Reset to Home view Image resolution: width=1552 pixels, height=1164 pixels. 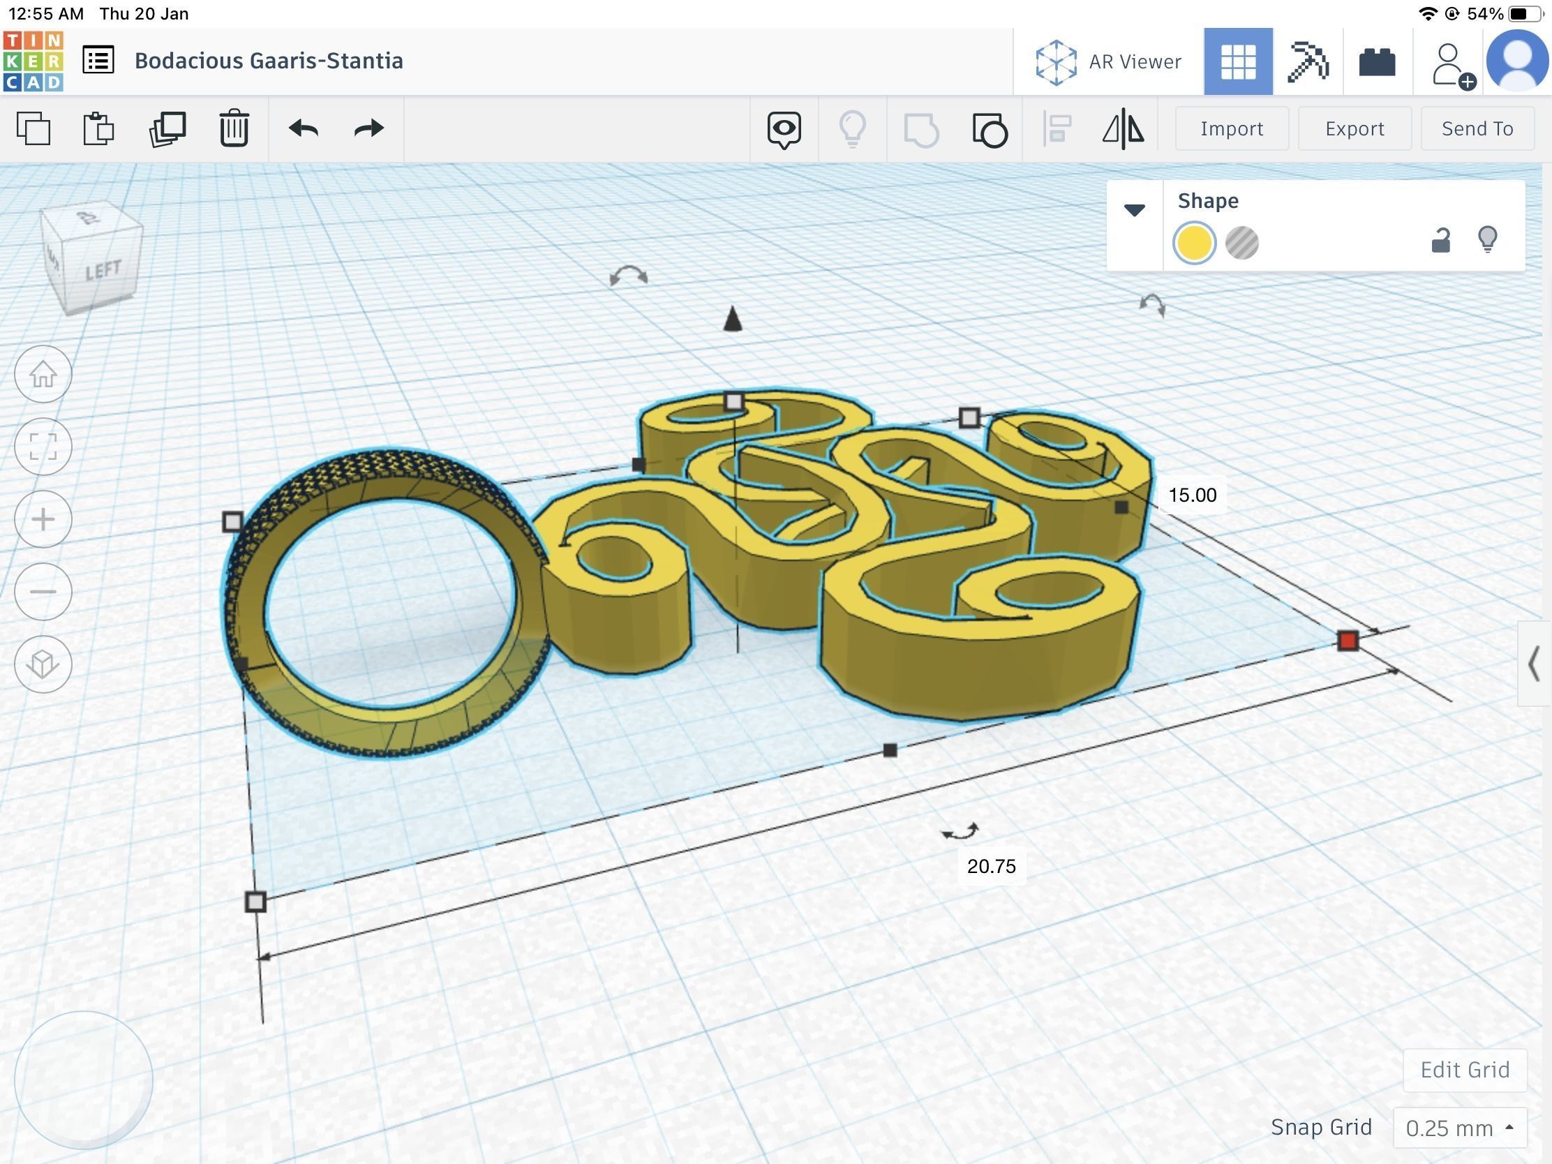pyautogui.click(x=43, y=374)
